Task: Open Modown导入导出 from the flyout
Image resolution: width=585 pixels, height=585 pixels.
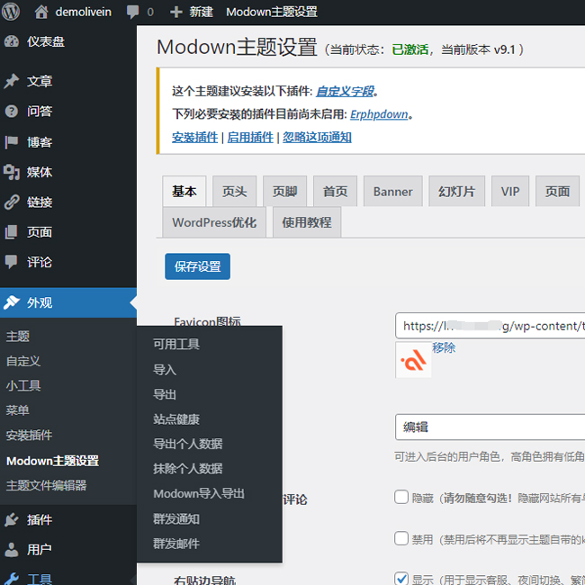Action: click(199, 493)
